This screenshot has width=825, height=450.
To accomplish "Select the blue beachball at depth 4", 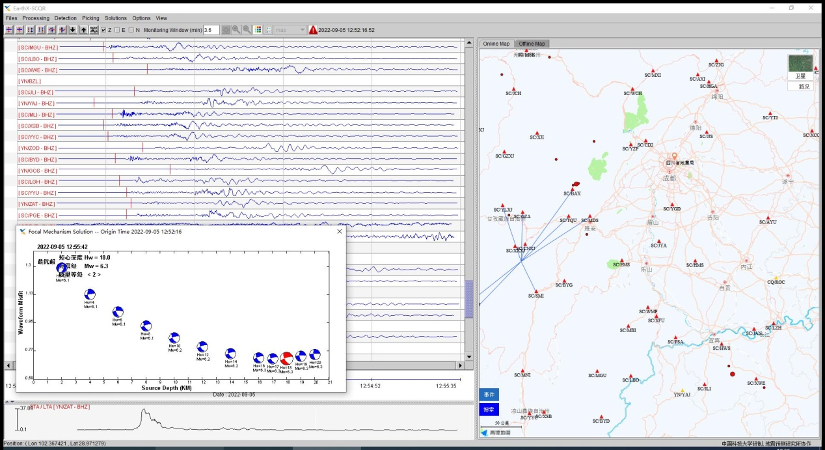I will click(90, 294).
